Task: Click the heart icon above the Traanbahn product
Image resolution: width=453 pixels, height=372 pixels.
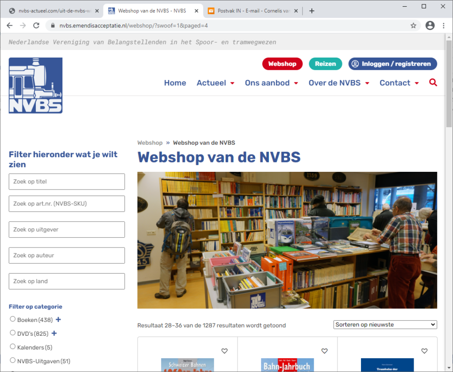Action: [424, 351]
